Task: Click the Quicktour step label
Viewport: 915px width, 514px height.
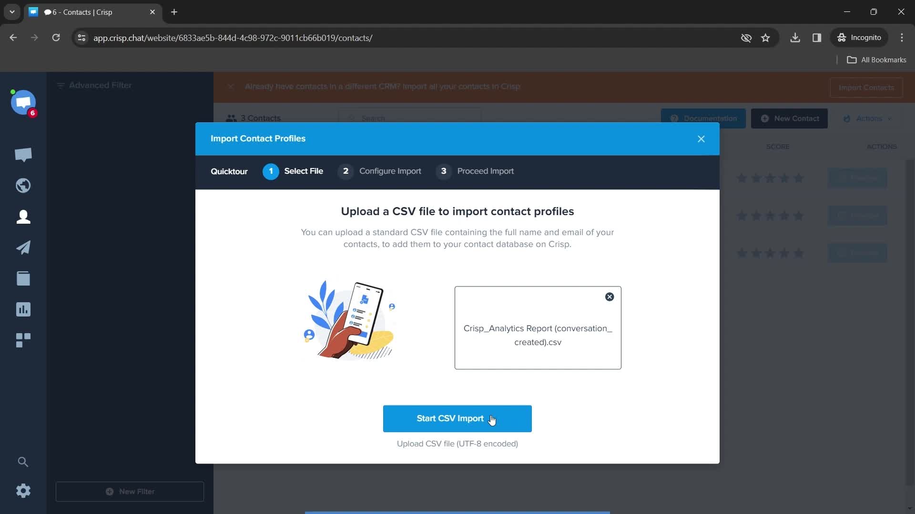Action: coord(229,171)
